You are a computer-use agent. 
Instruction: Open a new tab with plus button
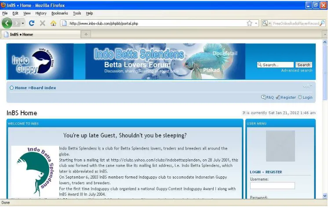tap(86, 35)
